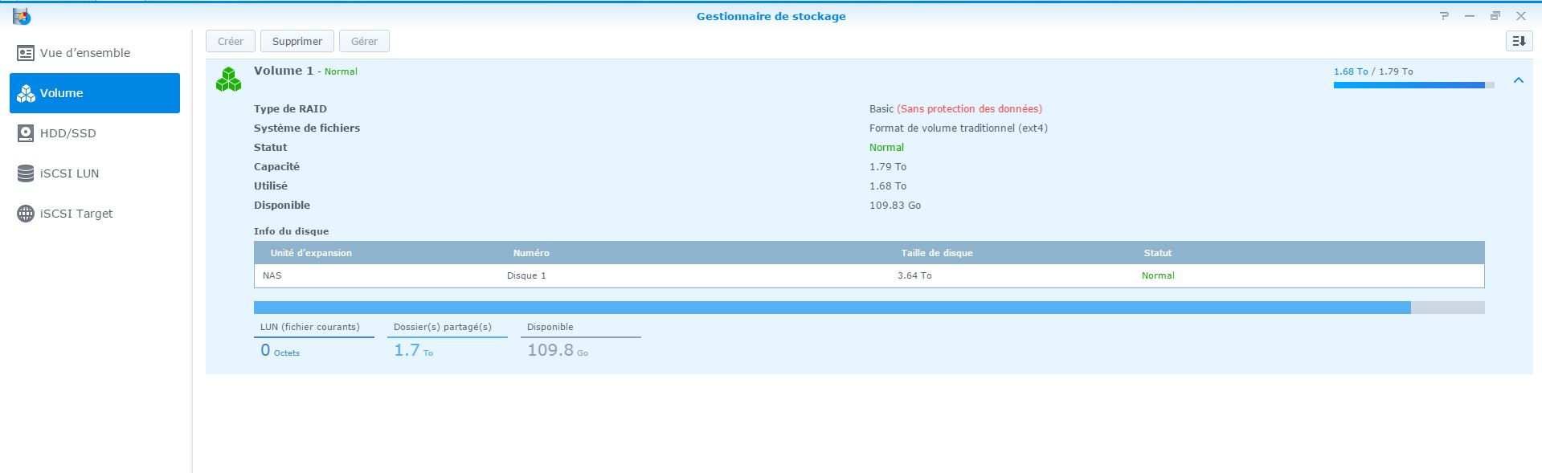Click the Storage Manager app icon in title bar
Screen dimensions: 1542x473
point(22,16)
